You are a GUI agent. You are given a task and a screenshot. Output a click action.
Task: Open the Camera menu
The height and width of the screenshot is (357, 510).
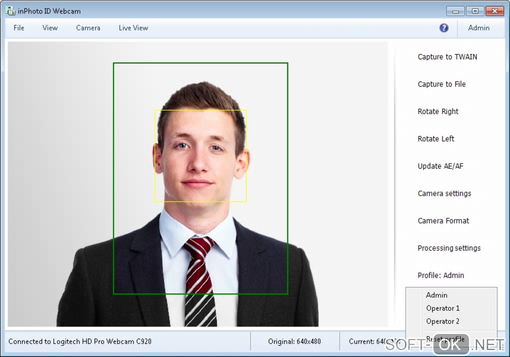(x=88, y=28)
